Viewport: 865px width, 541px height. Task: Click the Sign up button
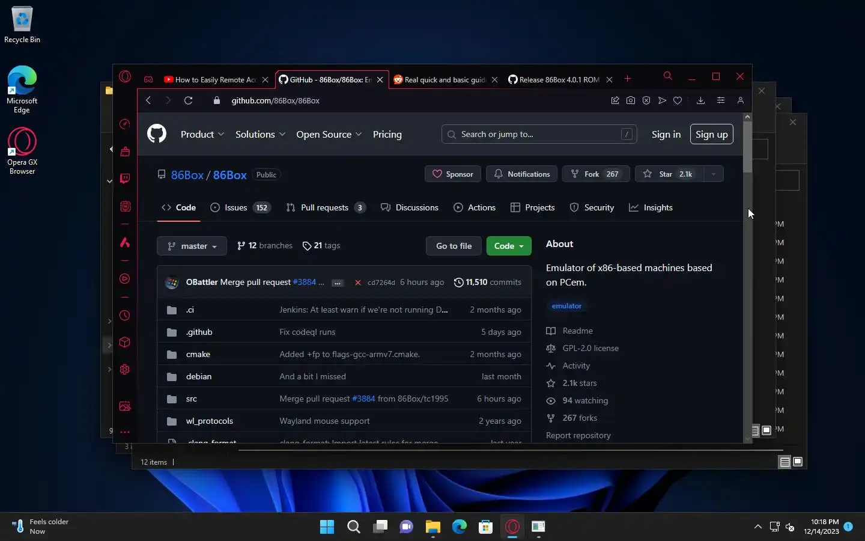(x=712, y=134)
